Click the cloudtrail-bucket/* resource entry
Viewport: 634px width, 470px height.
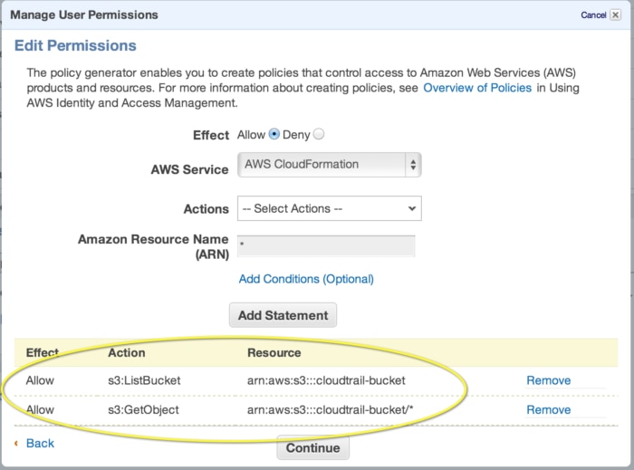point(331,409)
